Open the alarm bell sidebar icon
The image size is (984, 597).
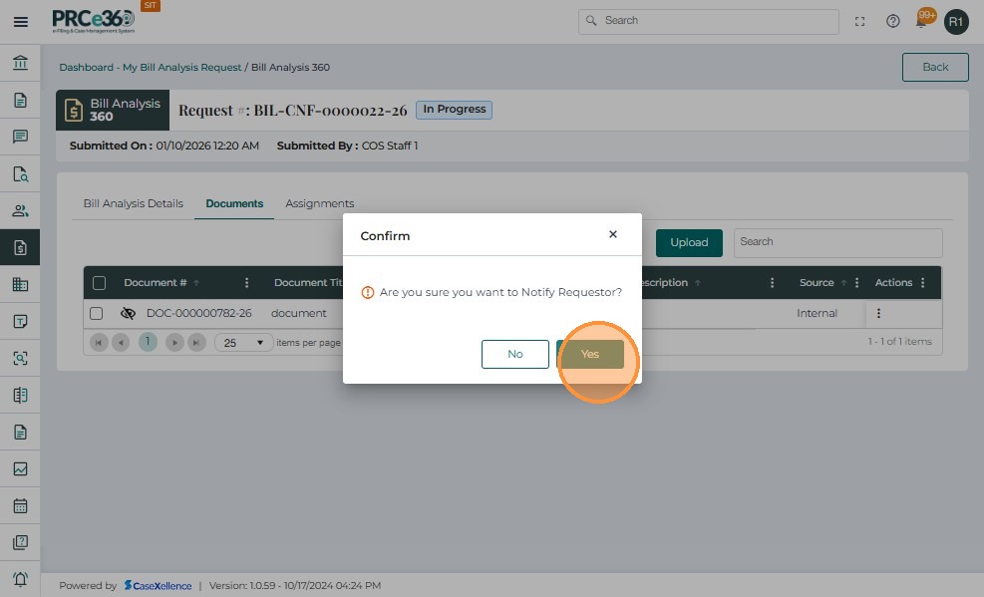click(x=20, y=579)
